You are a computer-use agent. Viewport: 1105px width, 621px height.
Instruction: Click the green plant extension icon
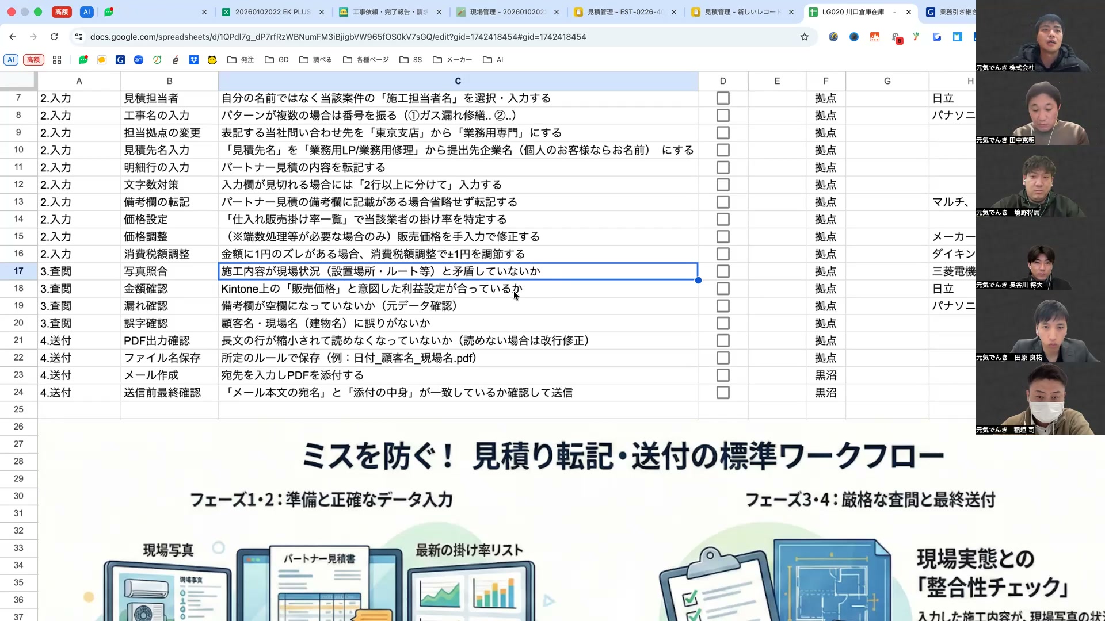[916, 37]
